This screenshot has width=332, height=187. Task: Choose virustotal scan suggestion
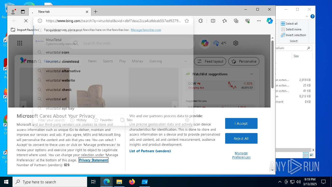113,52
